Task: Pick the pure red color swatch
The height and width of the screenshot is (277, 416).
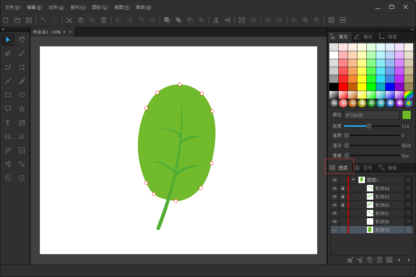Action: pos(343,87)
